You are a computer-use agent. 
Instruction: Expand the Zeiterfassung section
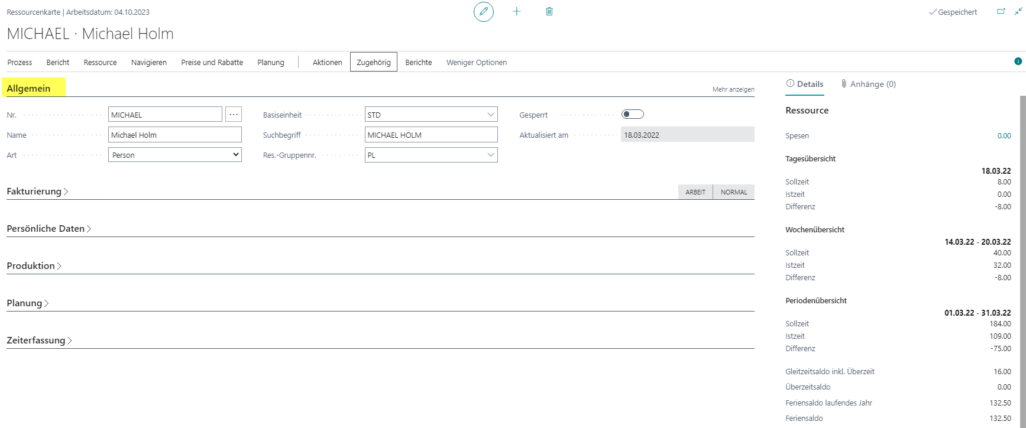point(39,341)
